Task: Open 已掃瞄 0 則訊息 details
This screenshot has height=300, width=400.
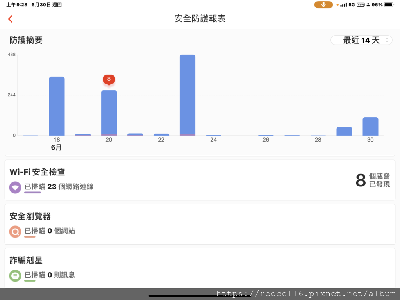Action: tap(50, 275)
